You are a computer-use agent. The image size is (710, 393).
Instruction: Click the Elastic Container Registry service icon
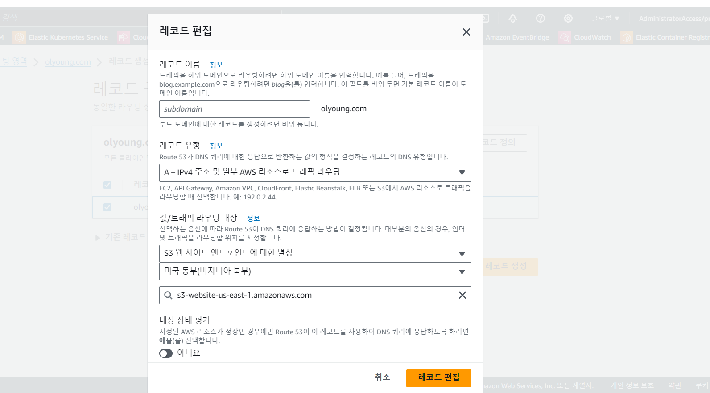(627, 37)
